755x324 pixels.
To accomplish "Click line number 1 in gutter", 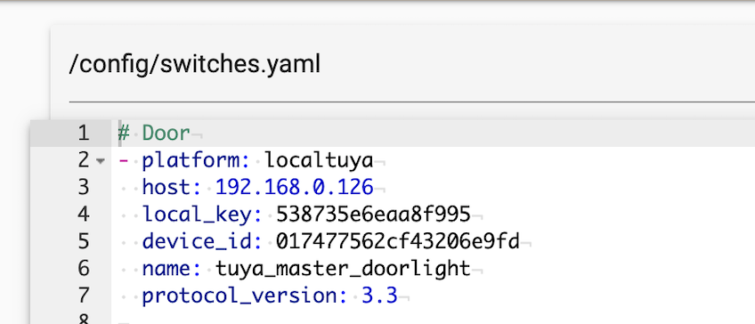I will click(x=84, y=133).
